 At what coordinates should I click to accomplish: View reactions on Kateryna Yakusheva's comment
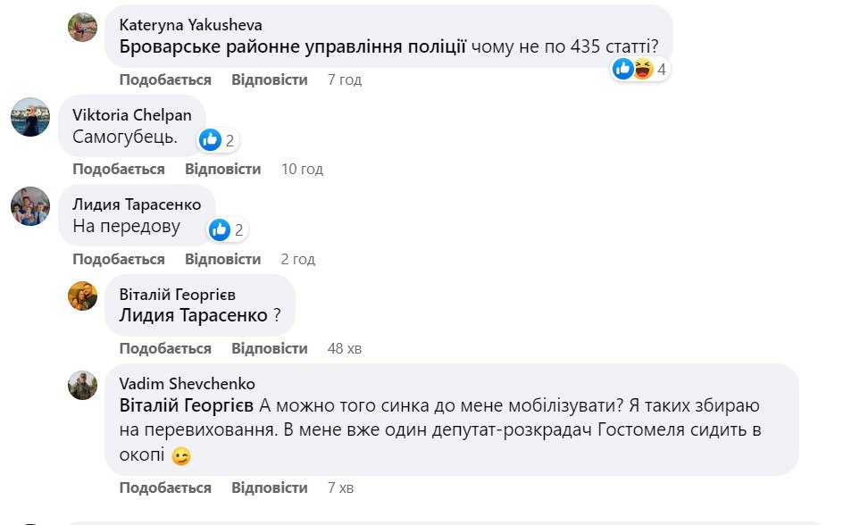click(x=640, y=69)
